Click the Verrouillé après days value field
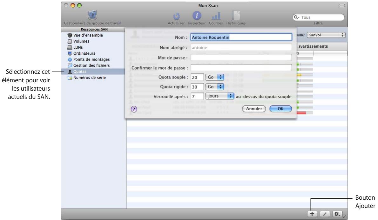The width and height of the screenshot is (378, 220). click(197, 97)
